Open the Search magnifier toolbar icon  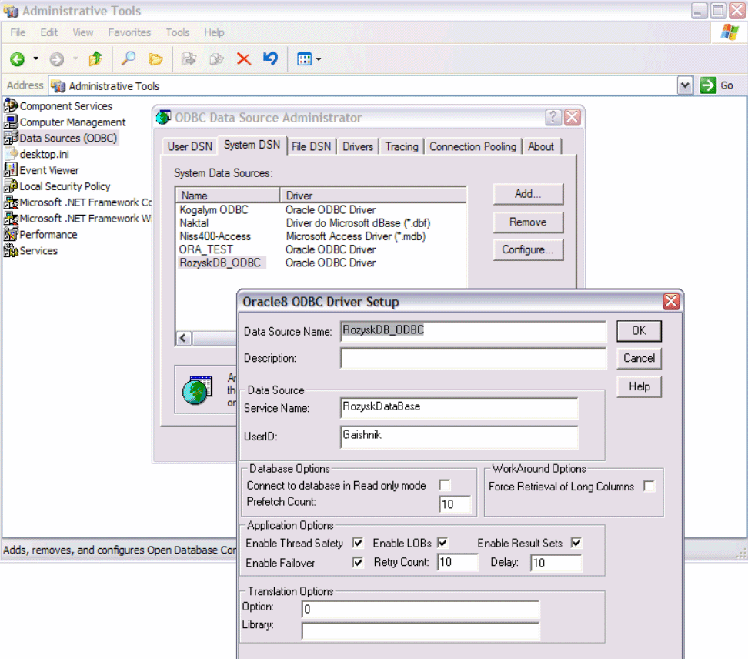point(128,59)
